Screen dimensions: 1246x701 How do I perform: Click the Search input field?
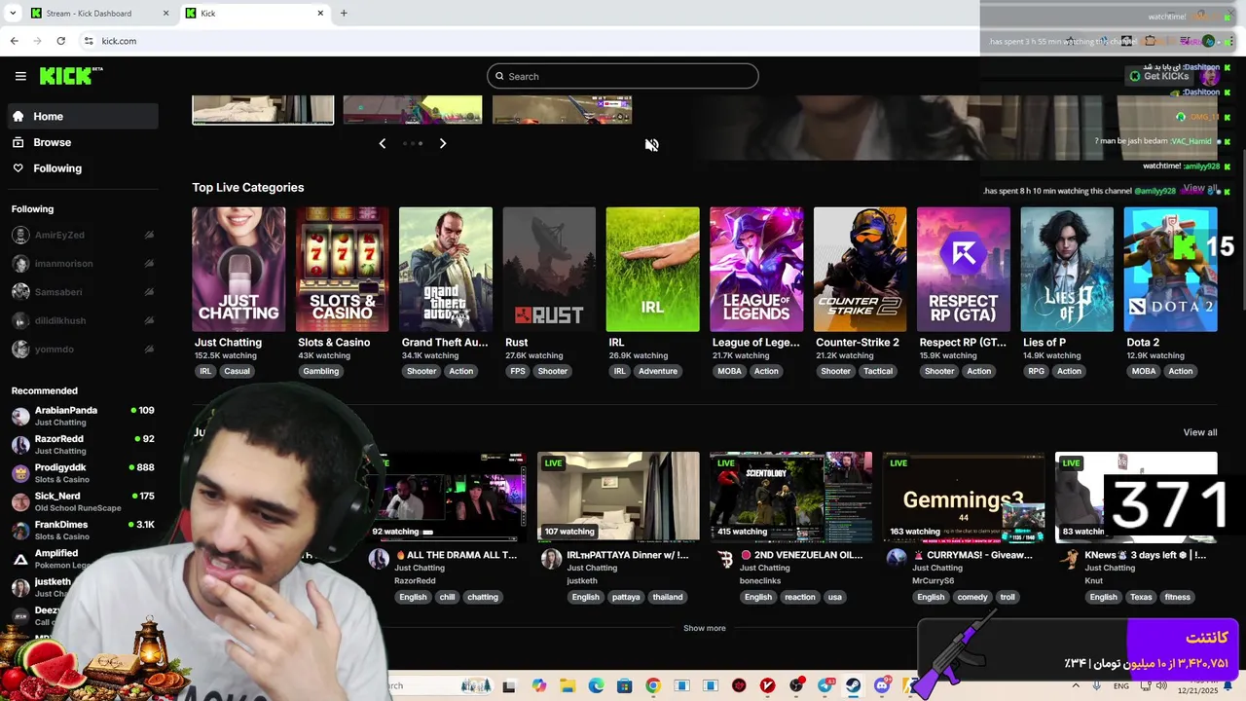623,76
